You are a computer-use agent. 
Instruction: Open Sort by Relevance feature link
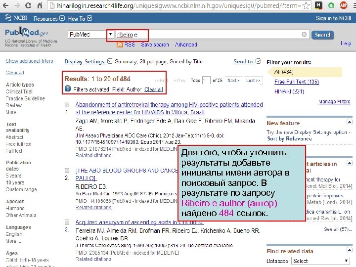pos(289,138)
